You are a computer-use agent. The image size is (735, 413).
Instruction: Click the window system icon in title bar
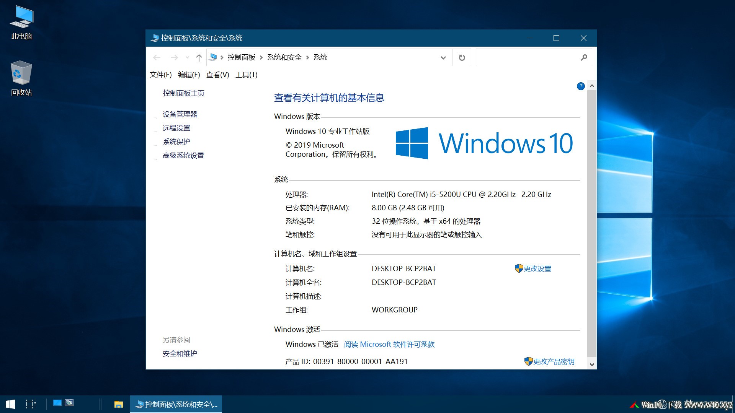click(x=155, y=38)
